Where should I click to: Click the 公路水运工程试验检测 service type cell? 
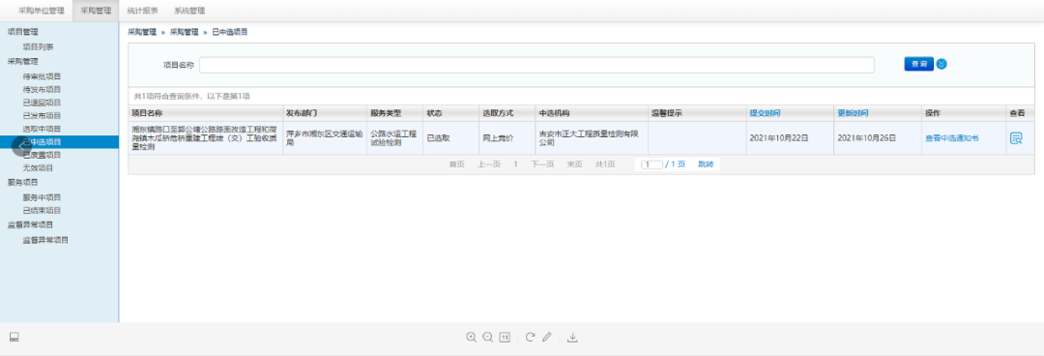click(394, 138)
